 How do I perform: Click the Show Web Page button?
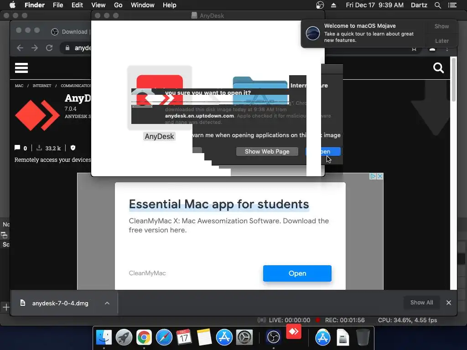[x=267, y=151]
